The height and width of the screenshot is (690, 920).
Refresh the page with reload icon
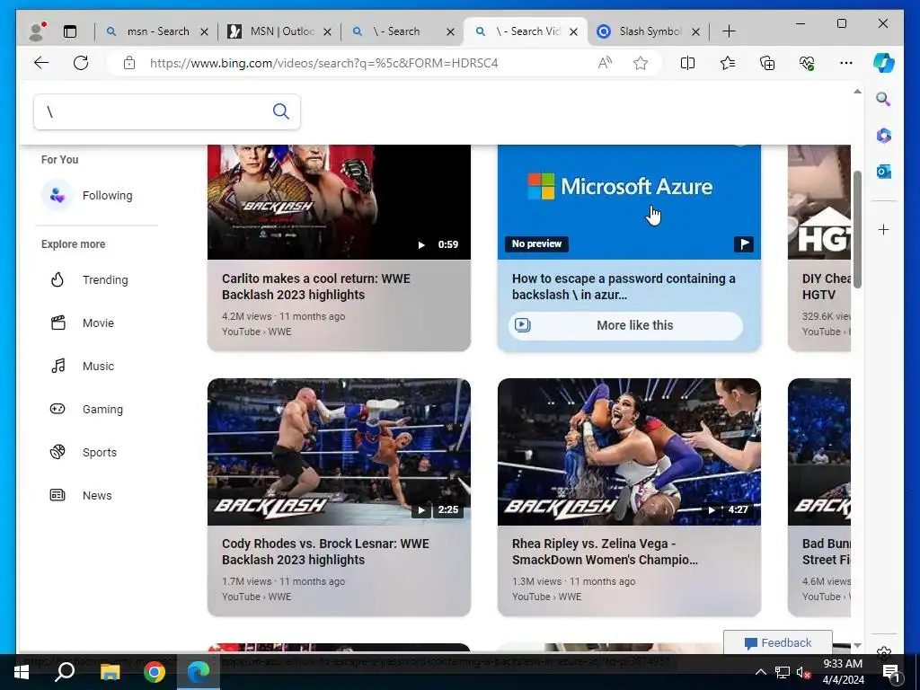click(x=80, y=63)
